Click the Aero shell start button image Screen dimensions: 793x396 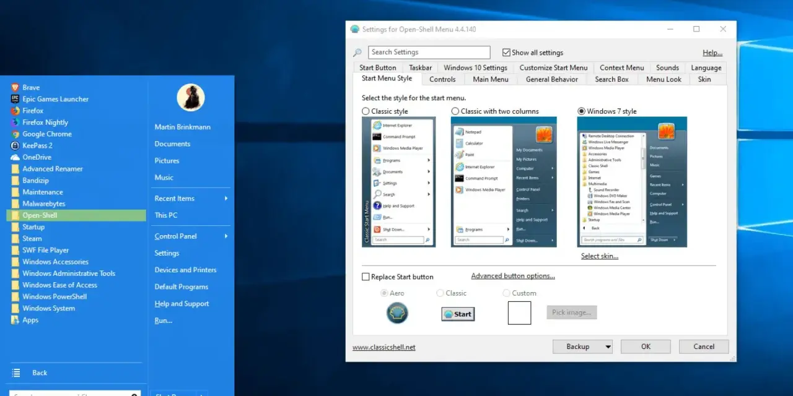point(397,312)
